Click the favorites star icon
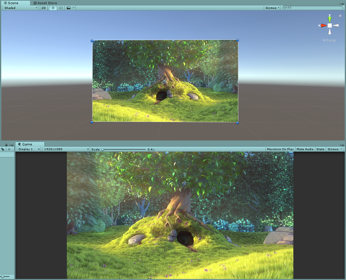The image size is (346, 280). (9, 149)
